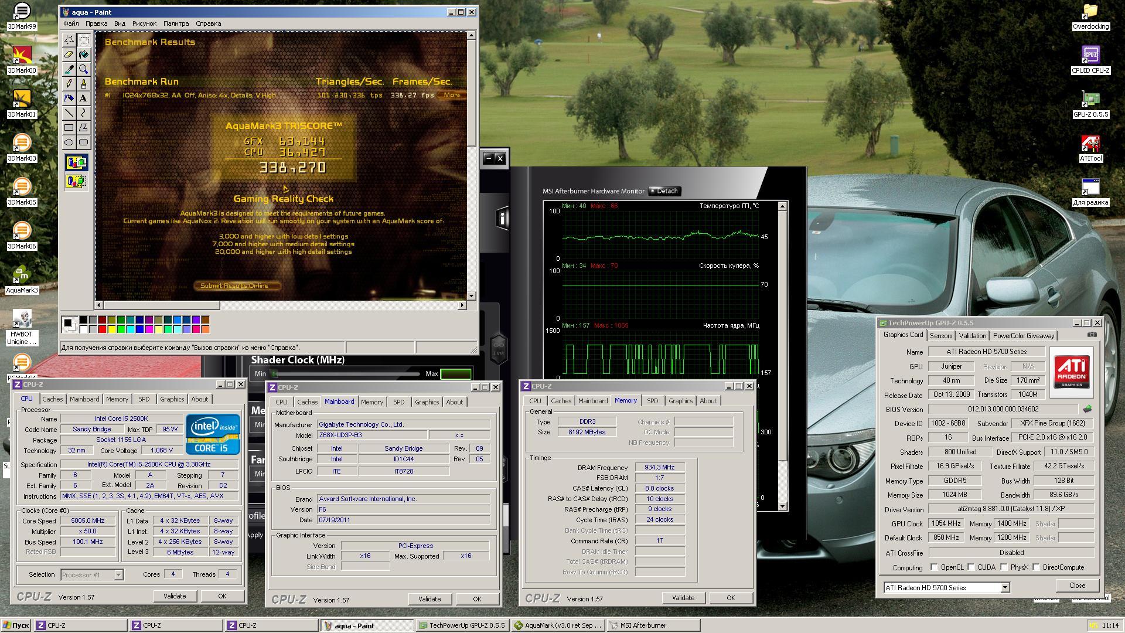1125x633 pixels.
Task: Pick the Rectangle shape tool in Paint
Action: click(69, 128)
